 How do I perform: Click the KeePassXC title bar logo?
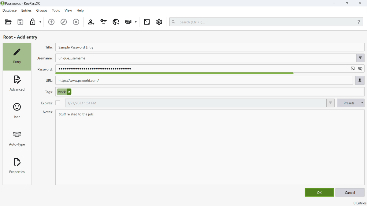[3, 3]
